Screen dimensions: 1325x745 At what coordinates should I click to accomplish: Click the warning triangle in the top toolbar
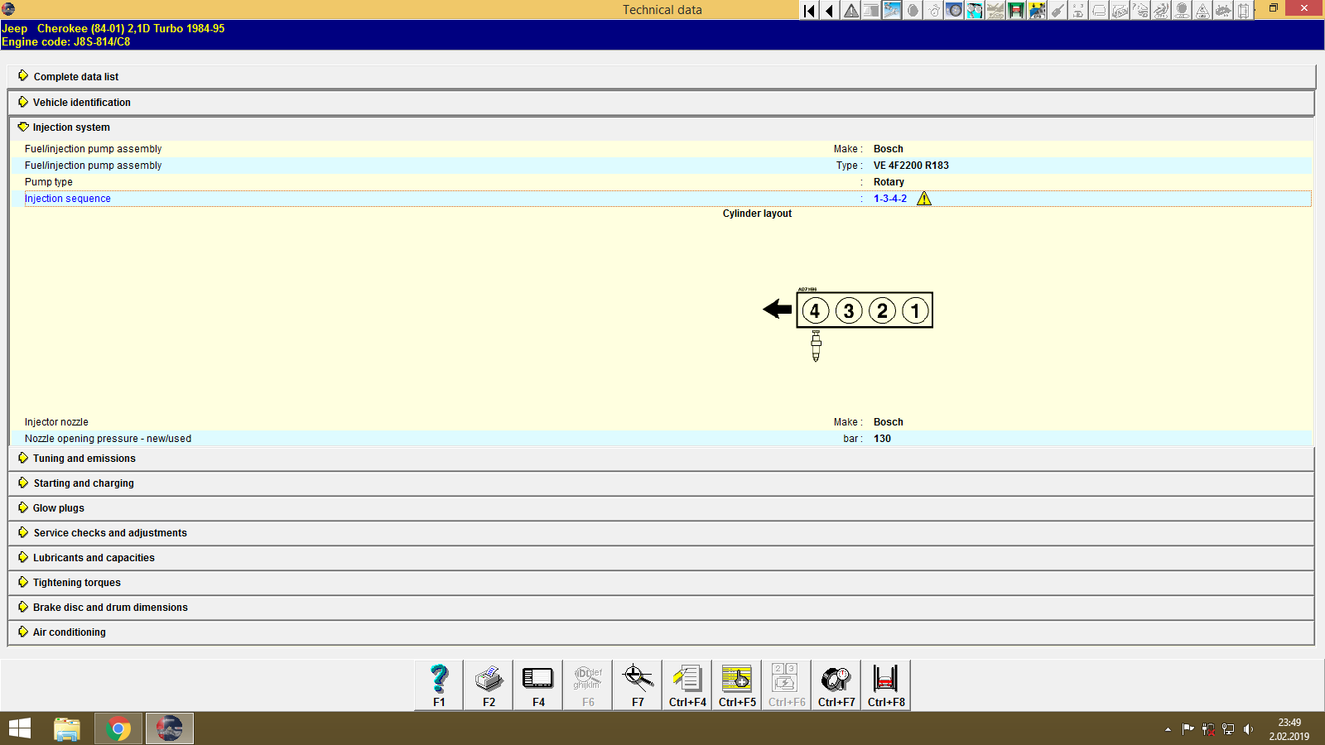(x=850, y=11)
